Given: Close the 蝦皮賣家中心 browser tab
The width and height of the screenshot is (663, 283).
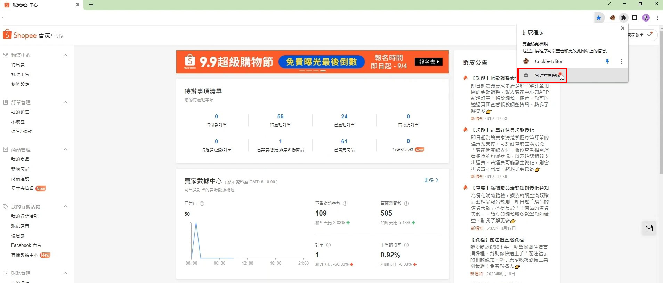Looking at the screenshot, I should [x=78, y=5].
